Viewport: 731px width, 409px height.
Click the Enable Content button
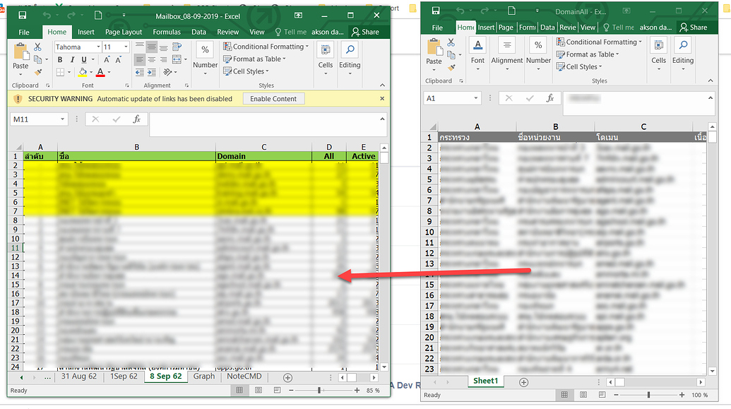click(x=273, y=99)
